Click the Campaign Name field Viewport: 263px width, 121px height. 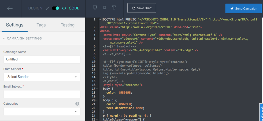42,59
